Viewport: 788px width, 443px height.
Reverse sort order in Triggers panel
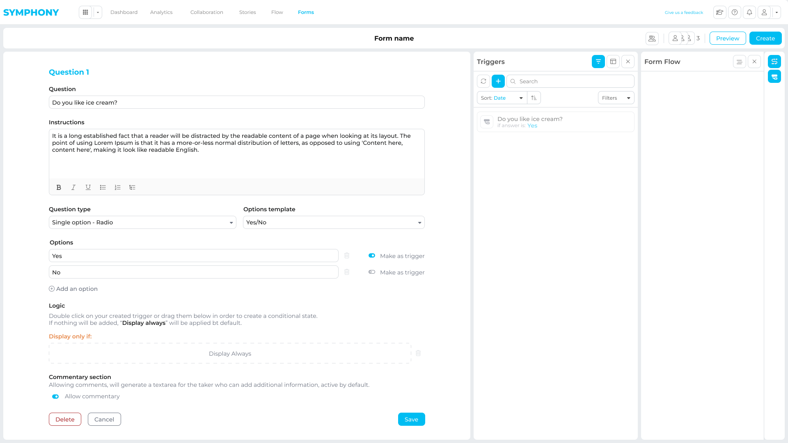pos(534,98)
